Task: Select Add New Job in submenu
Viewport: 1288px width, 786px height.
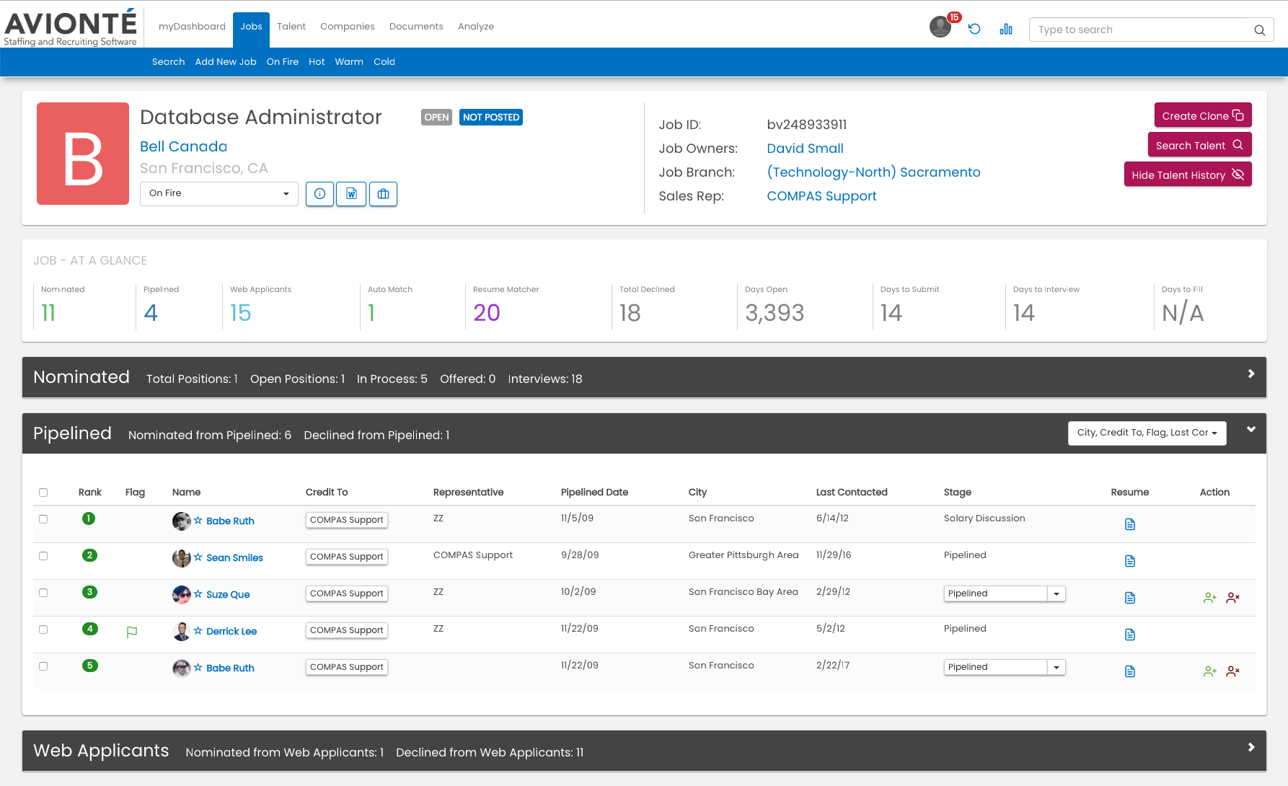Action: click(225, 62)
